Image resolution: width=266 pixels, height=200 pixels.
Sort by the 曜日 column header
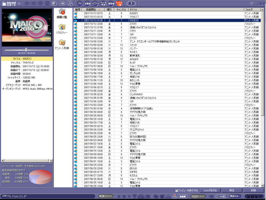coord(109,10)
